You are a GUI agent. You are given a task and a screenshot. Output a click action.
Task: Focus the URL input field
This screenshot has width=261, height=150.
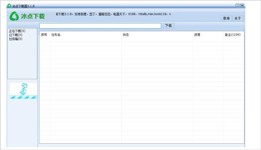(x=100, y=26)
